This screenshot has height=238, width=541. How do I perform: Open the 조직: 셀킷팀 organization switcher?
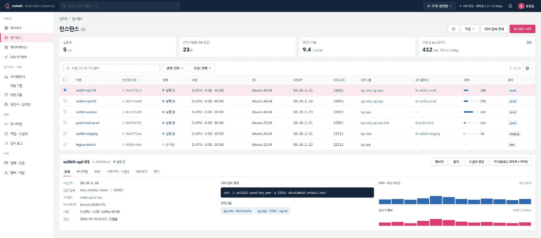tap(439, 6)
